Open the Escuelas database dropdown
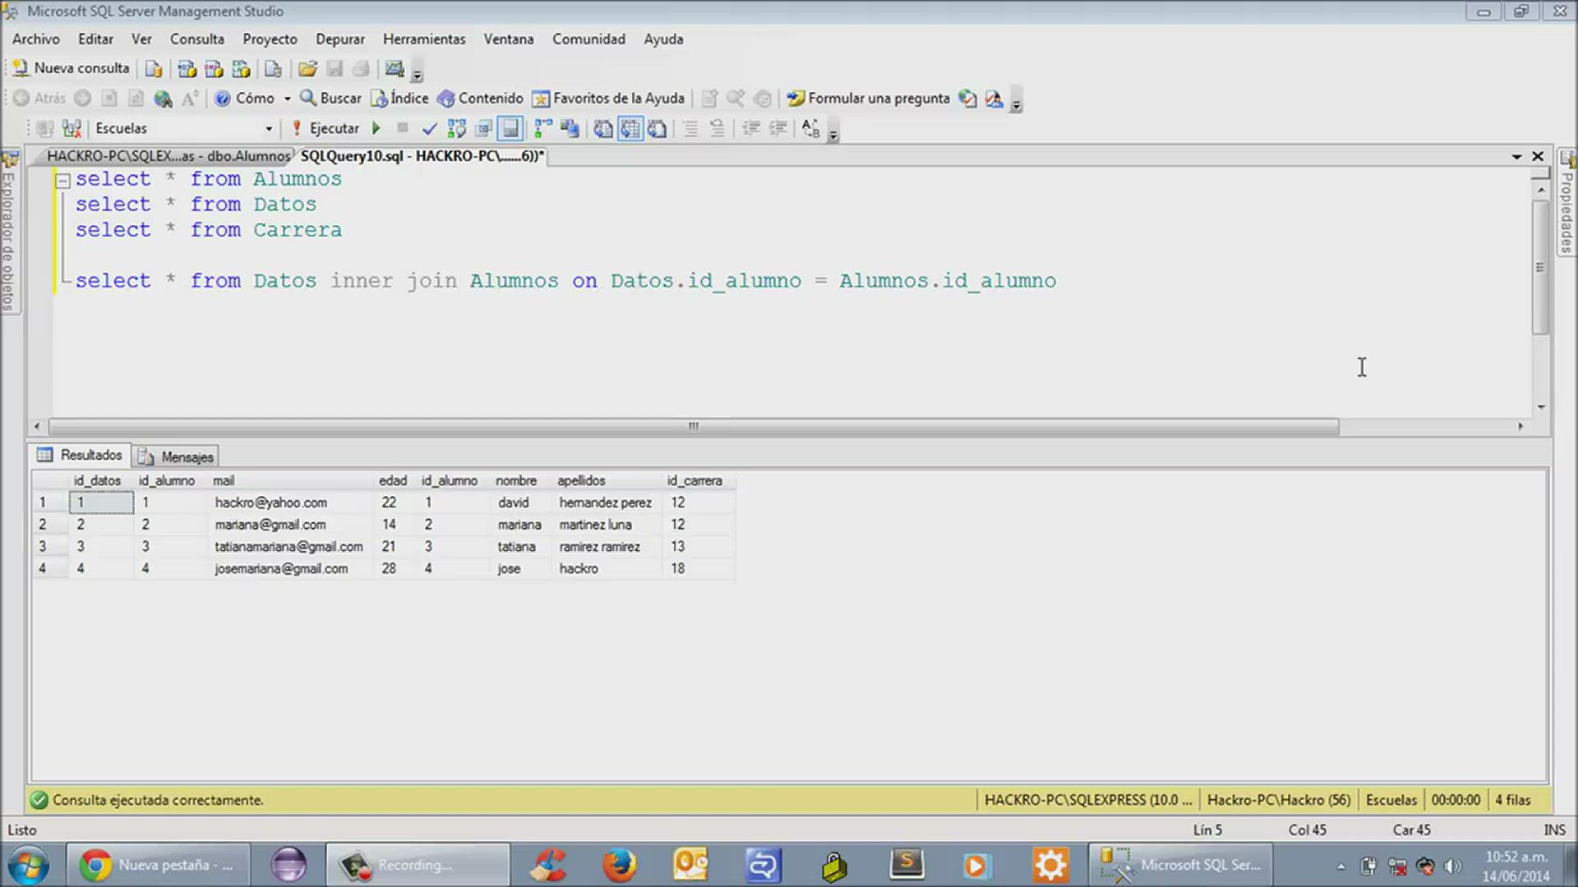This screenshot has width=1578, height=887. tap(269, 129)
